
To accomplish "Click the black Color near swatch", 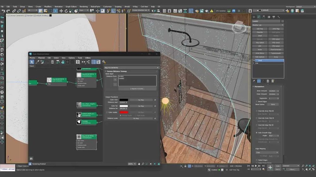I will click(x=124, y=100).
